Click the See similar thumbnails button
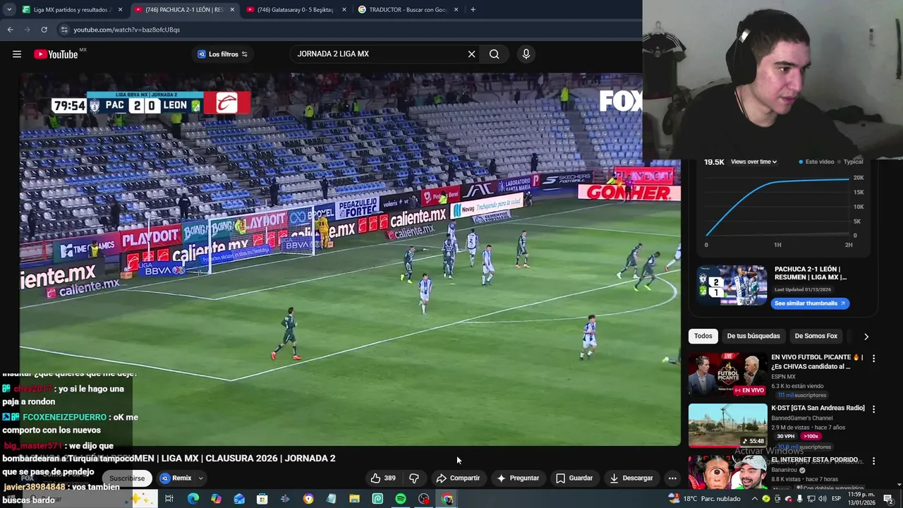The width and height of the screenshot is (903, 508). click(809, 303)
